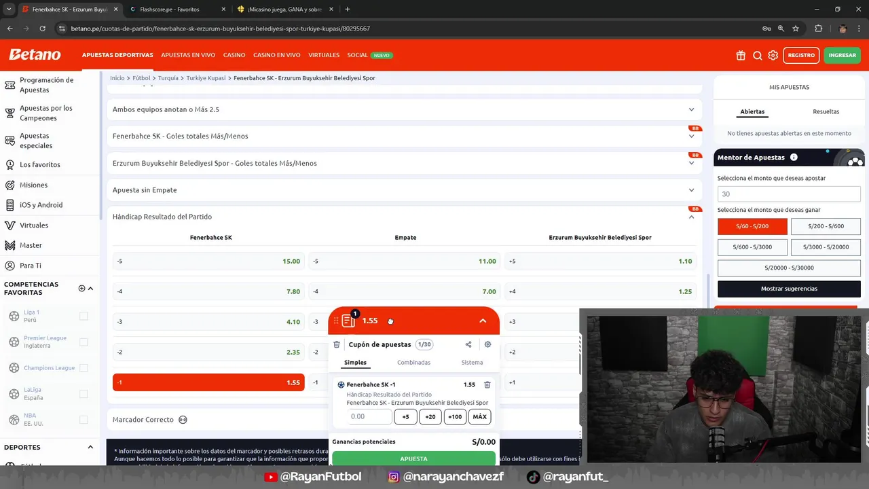Viewport: 869px width, 489px height.
Task: Switch to Sistema tab in slip
Action: (x=472, y=363)
